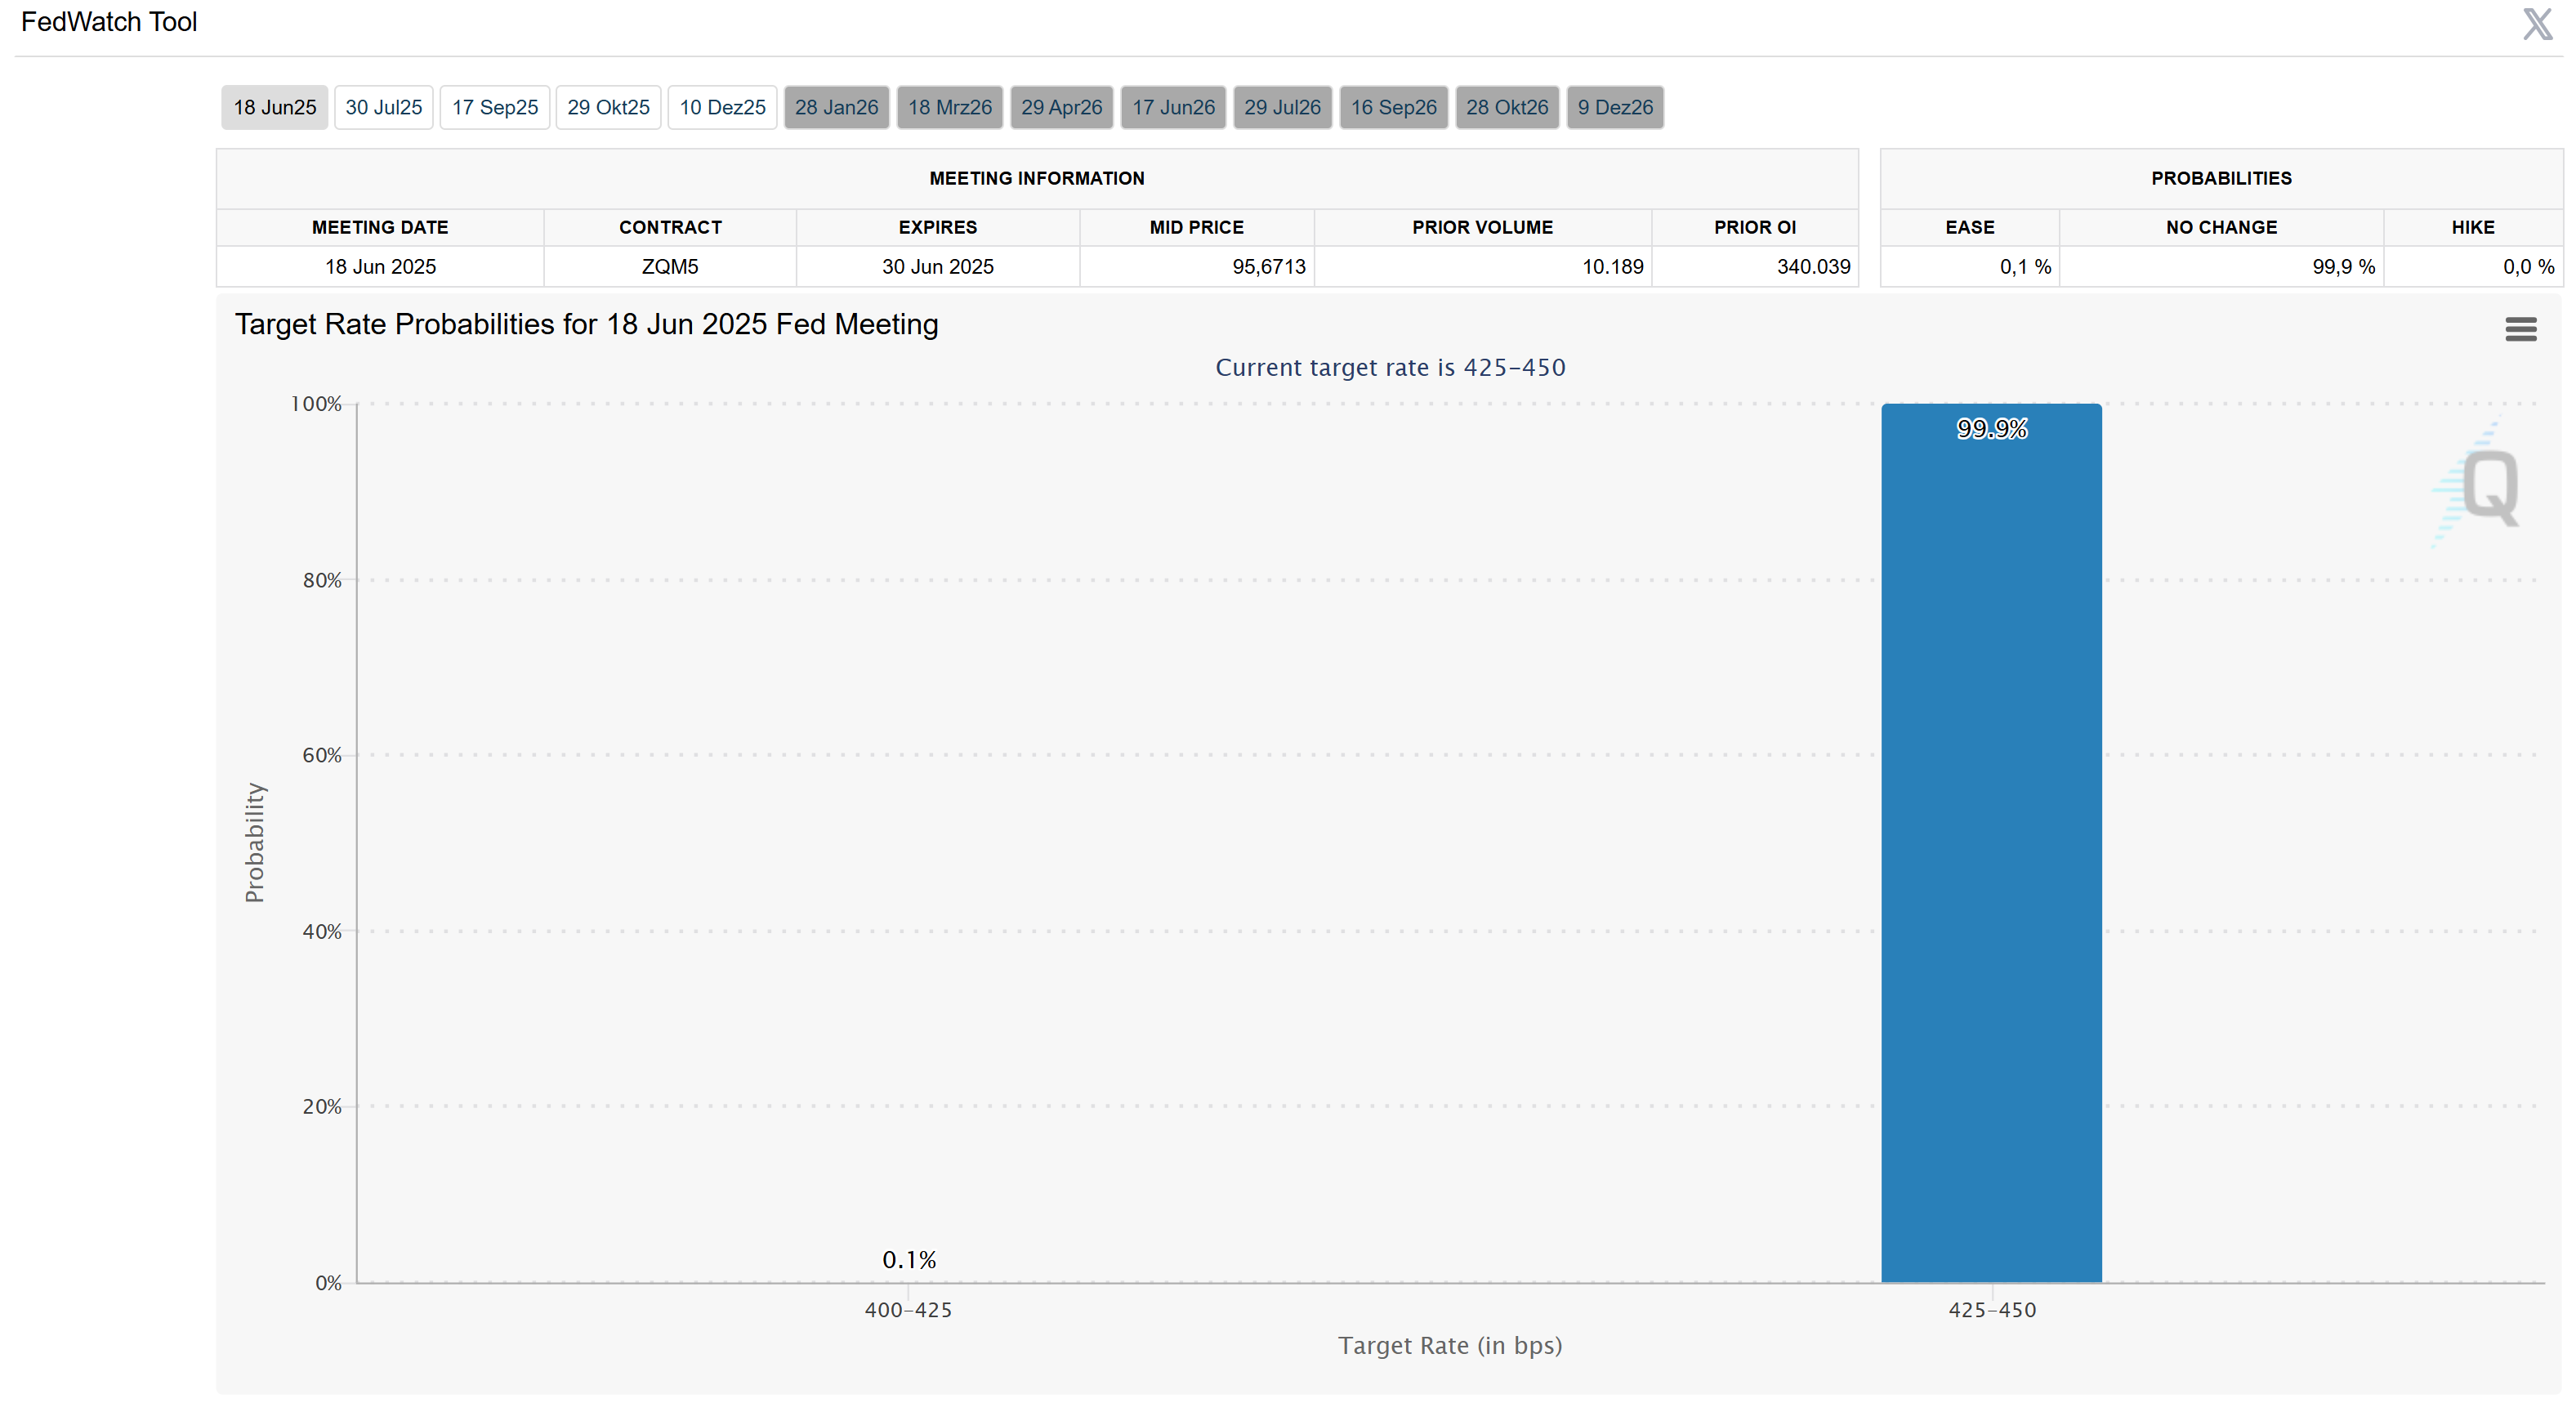This screenshot has height=1403, width=2576.
Task: Click the NO CHANGE 99,9 % value
Action: (x=2342, y=267)
